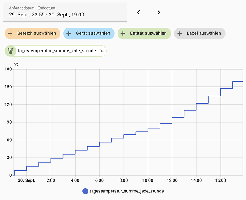The height and width of the screenshot is (200, 246).
Task: Click the 90 y-axis value
Action: coord(9,122)
